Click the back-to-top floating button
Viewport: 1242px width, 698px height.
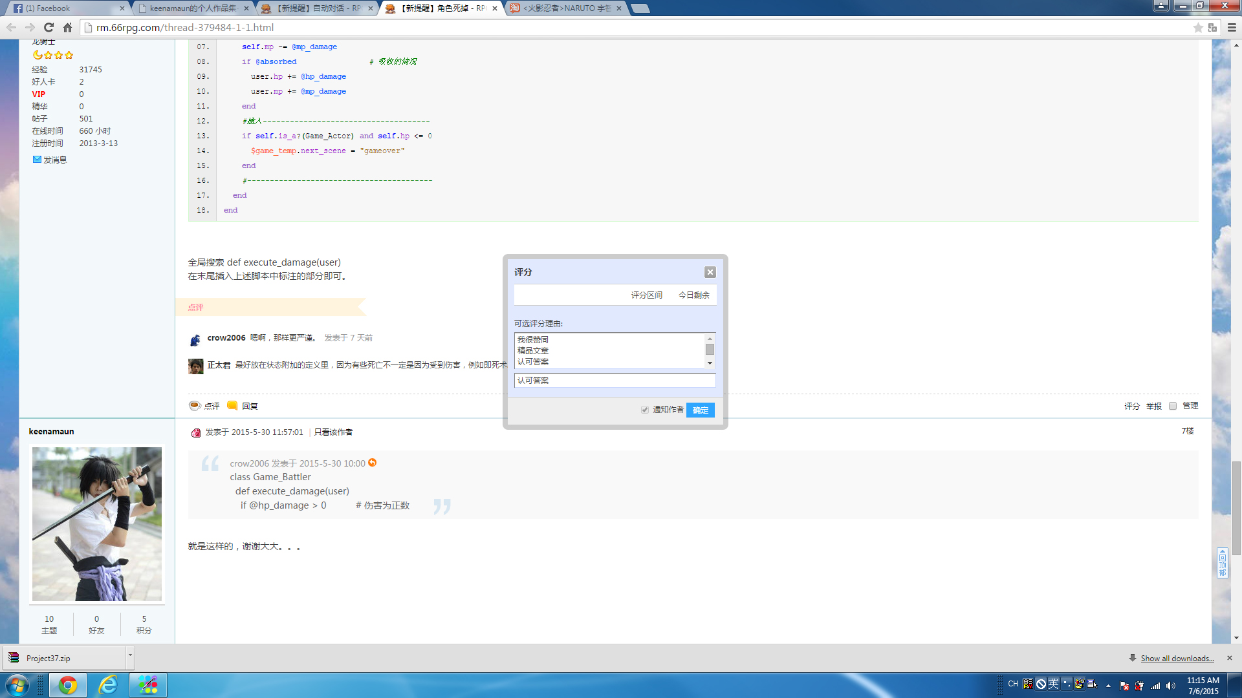pos(1222,563)
